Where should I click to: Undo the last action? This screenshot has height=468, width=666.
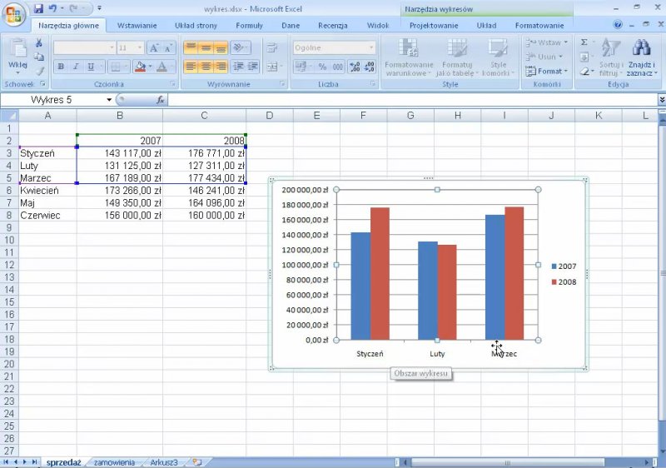pyautogui.click(x=53, y=8)
